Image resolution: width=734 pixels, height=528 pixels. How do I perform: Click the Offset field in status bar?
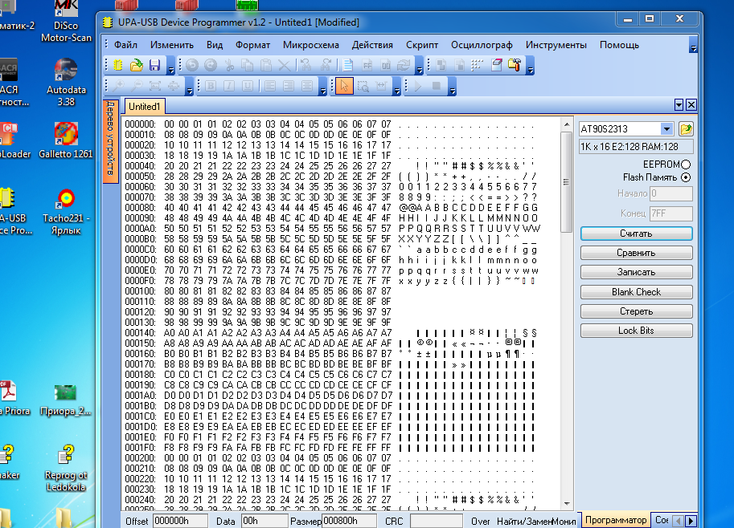pyautogui.click(x=180, y=521)
